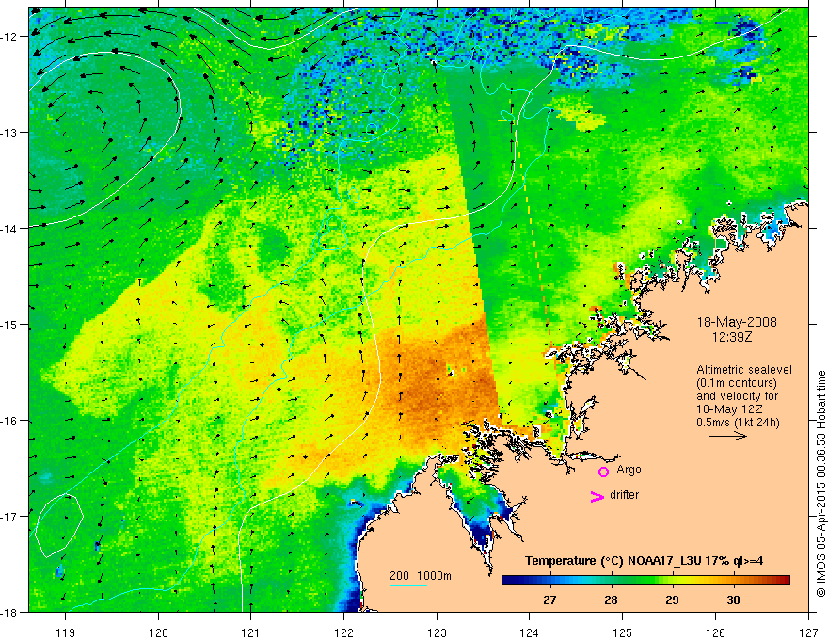Click the color bar label '30'
The image size is (828, 640).
pyautogui.click(x=733, y=600)
